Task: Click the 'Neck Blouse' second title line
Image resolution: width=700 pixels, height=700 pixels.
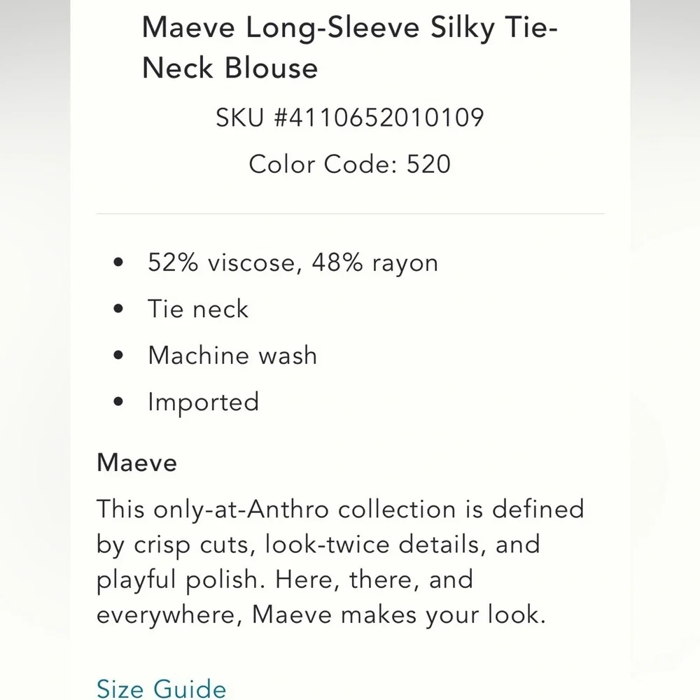Action: (230, 69)
